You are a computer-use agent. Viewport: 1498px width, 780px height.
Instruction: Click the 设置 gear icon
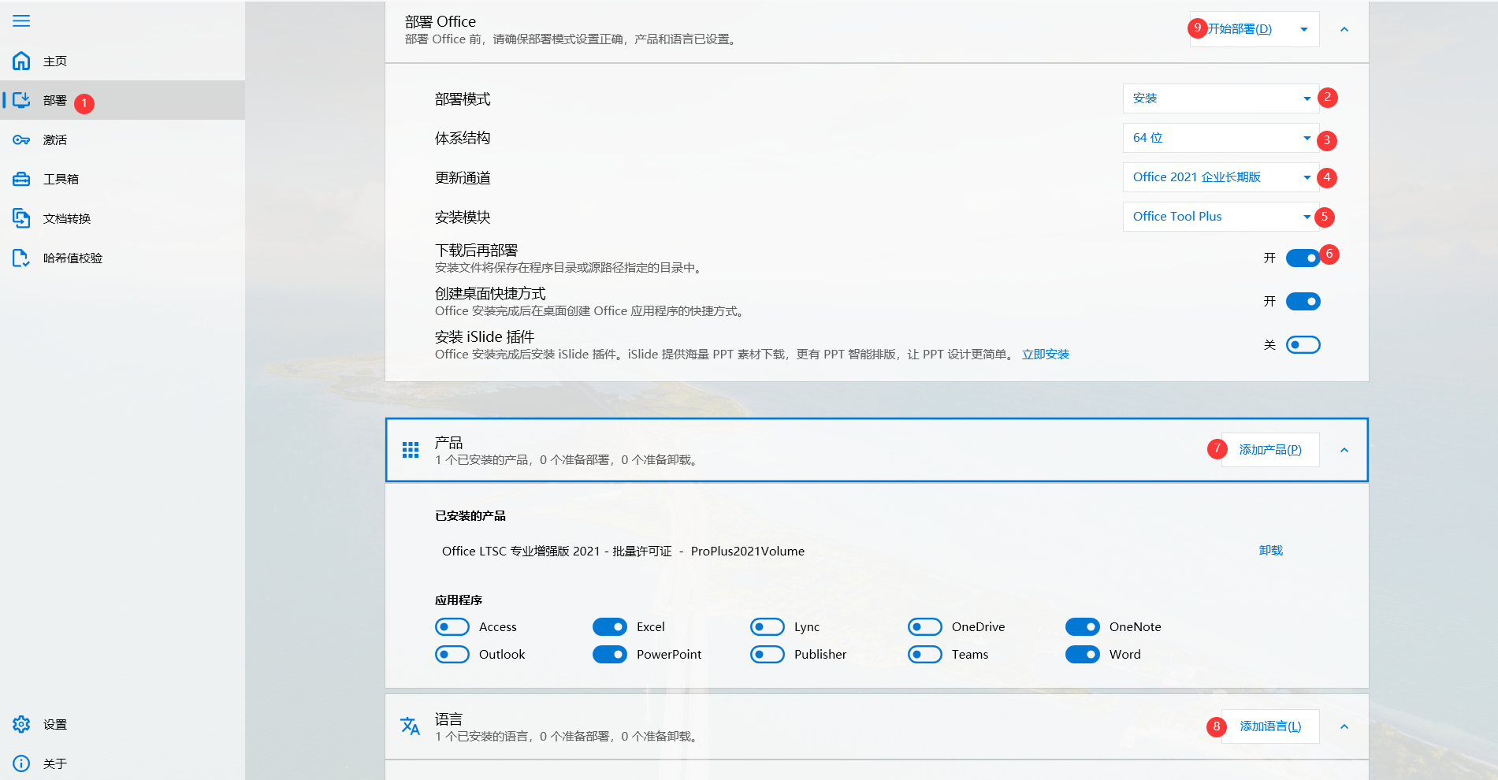click(21, 724)
